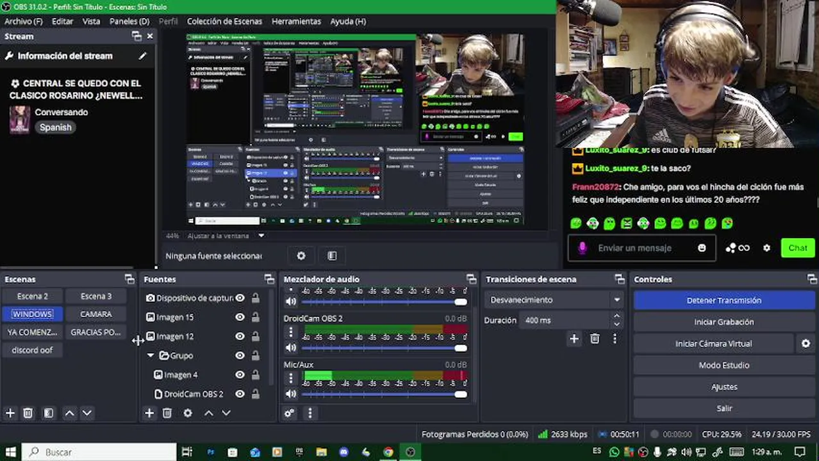The height and width of the screenshot is (461, 819).
Task: Open the Herramientas menu
Action: [296, 21]
